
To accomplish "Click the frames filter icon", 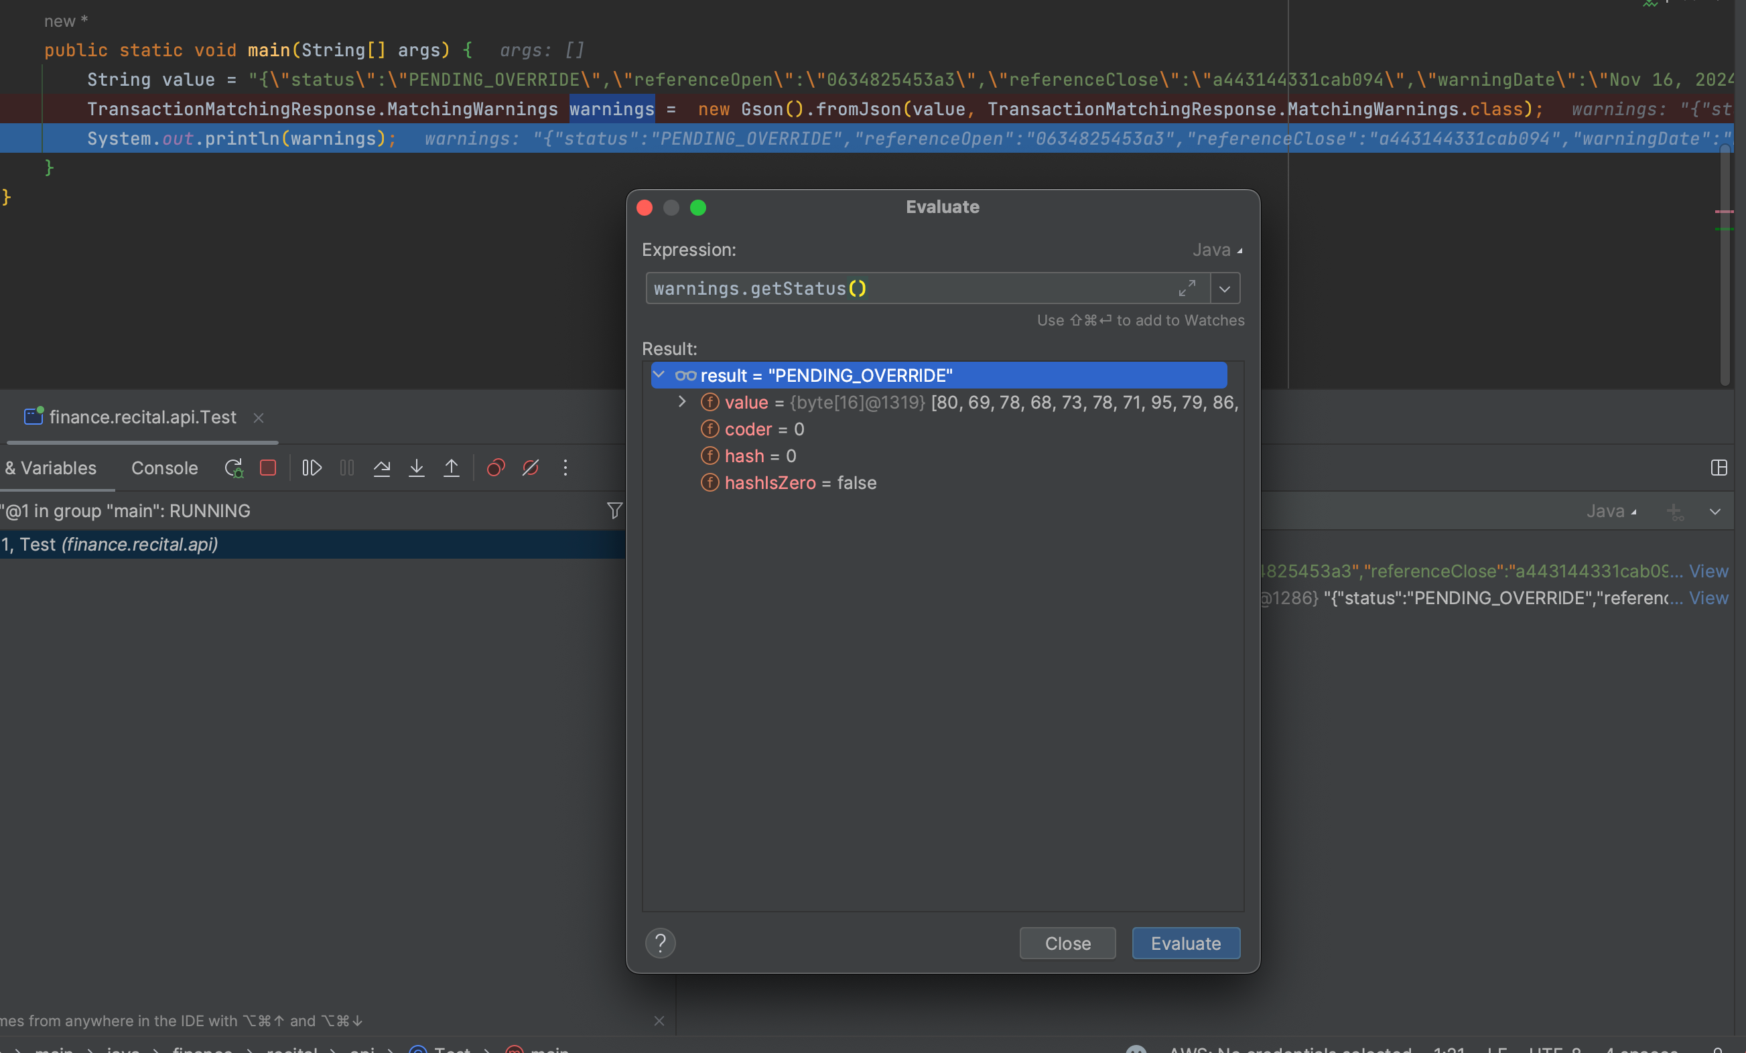I will pyautogui.click(x=614, y=510).
